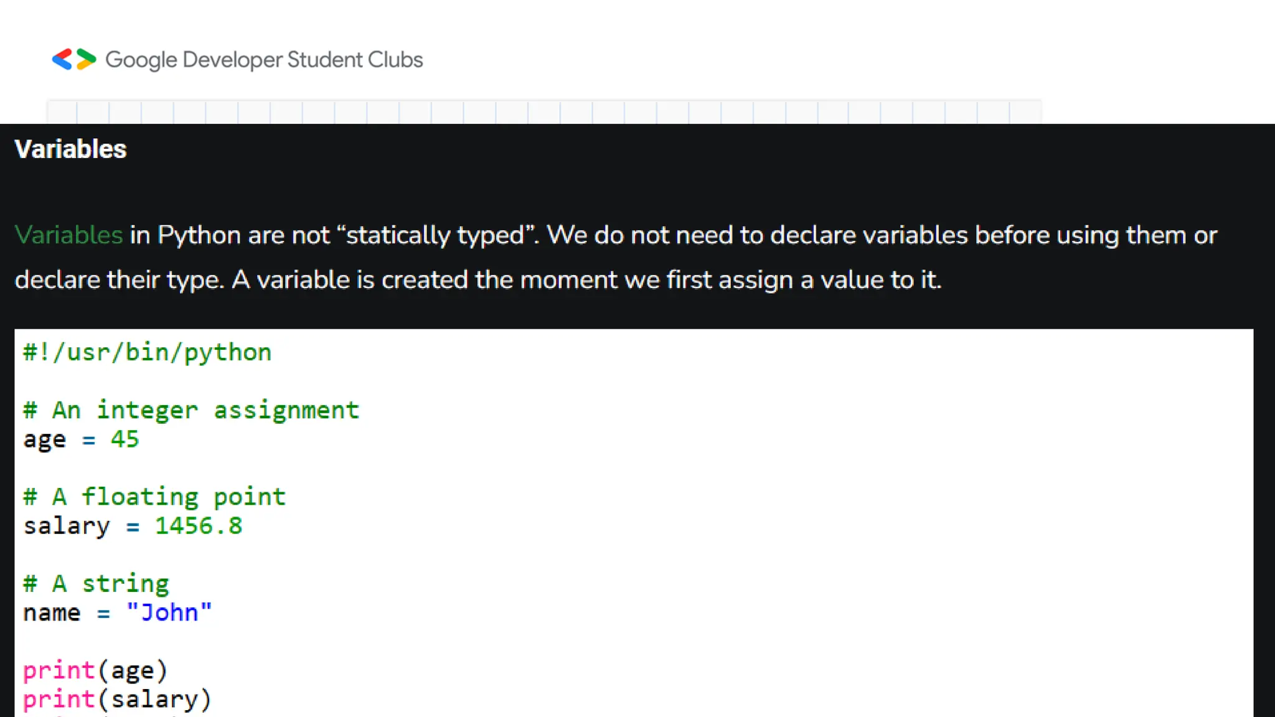
Task: Click the '# A string' comment
Action: click(96, 584)
